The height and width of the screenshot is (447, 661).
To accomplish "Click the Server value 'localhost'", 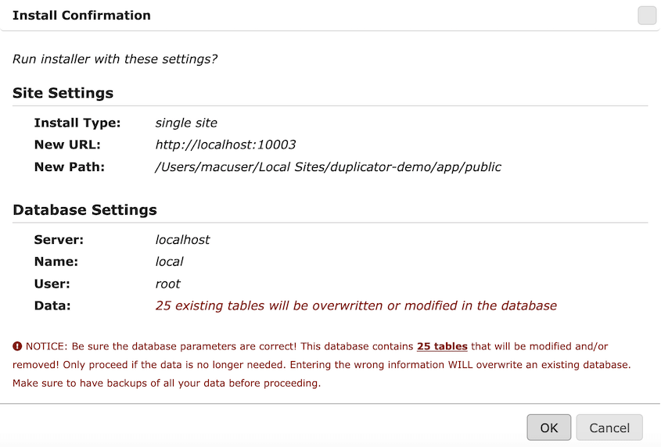I will 182,240.
